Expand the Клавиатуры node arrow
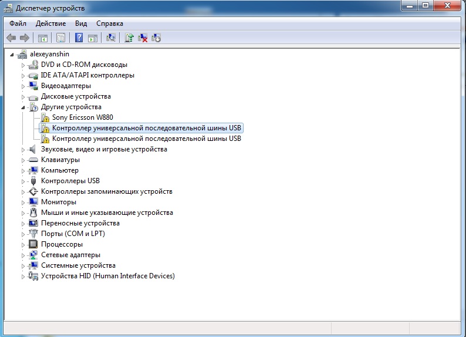This screenshot has height=337, width=466. [23, 160]
